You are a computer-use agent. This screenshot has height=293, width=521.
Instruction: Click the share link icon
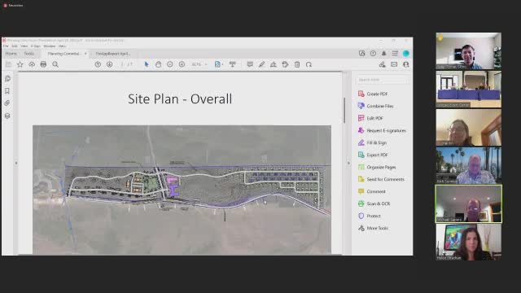click(x=382, y=64)
